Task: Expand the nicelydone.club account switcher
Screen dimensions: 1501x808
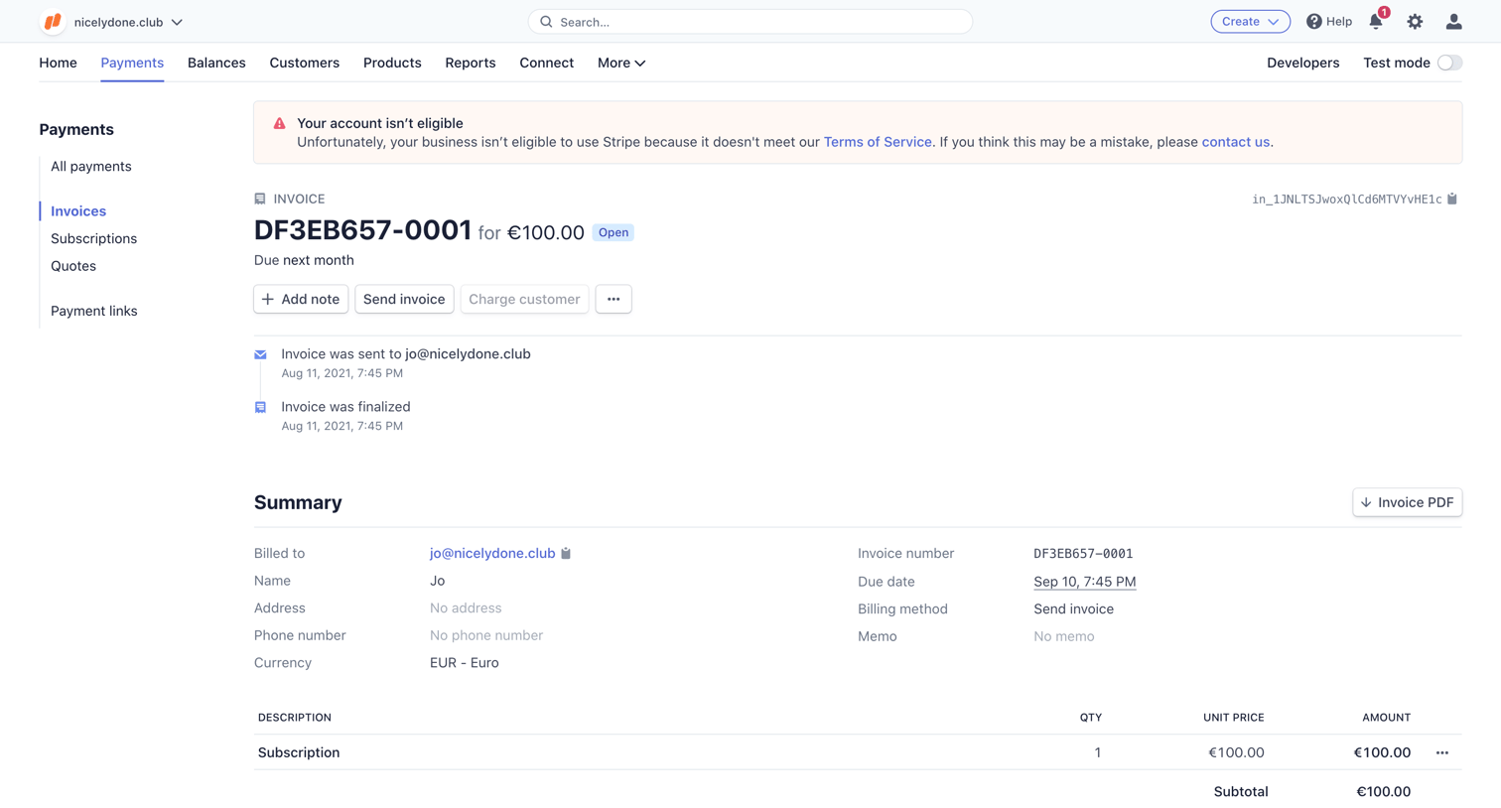Action: (128, 22)
